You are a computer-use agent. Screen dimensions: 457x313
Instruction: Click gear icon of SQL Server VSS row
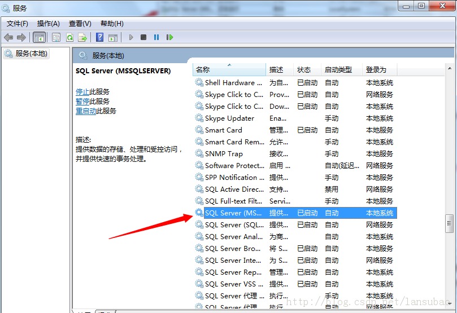point(199,284)
